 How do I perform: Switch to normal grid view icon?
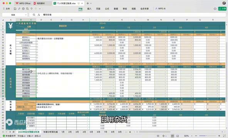173,136
